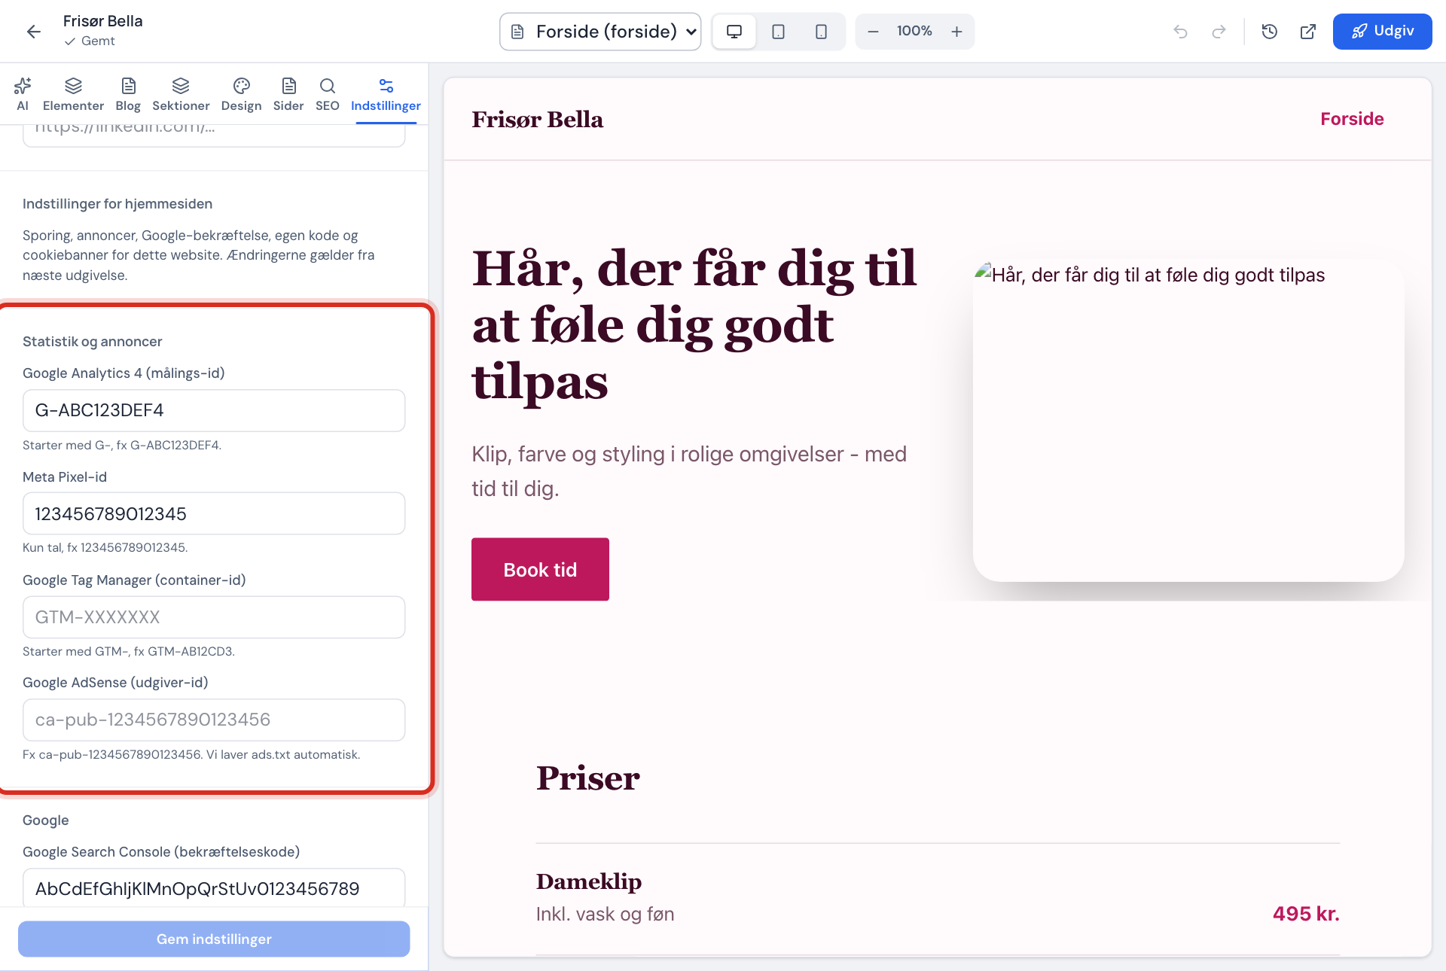1446x971 pixels.
Task: Switch to the Blog tab
Action: (128, 95)
